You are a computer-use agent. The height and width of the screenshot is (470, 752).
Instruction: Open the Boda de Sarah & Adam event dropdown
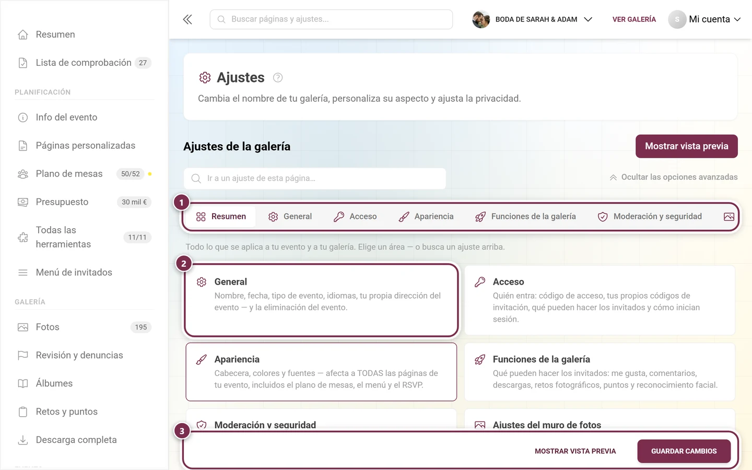[x=533, y=19]
